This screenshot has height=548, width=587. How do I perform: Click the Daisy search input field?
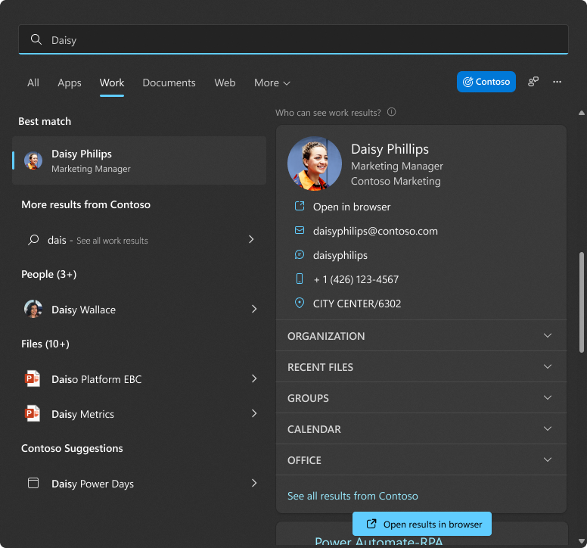(293, 39)
